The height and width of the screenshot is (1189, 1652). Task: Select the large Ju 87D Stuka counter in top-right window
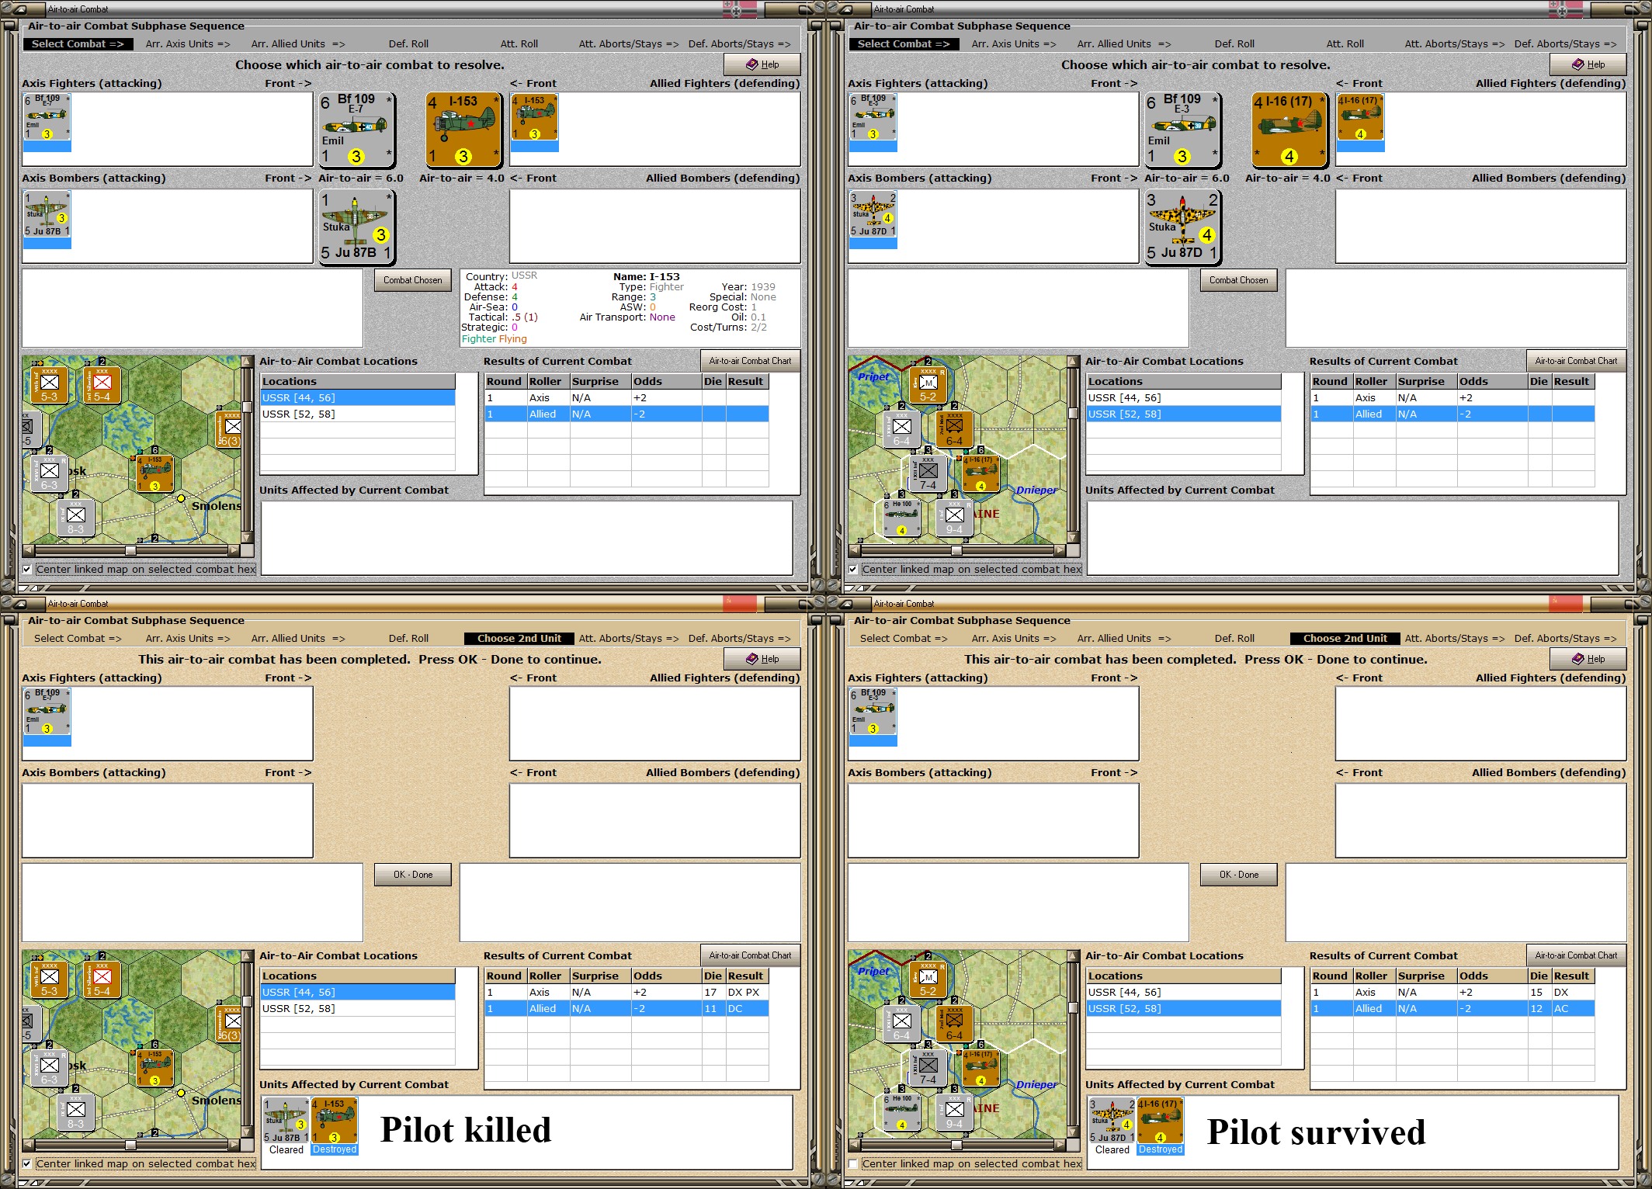(1182, 226)
